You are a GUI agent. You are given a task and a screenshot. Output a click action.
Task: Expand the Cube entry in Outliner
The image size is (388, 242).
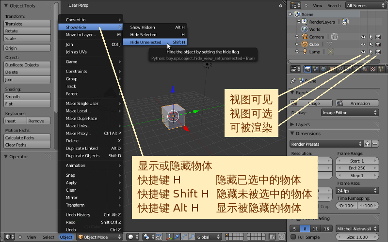click(297, 44)
